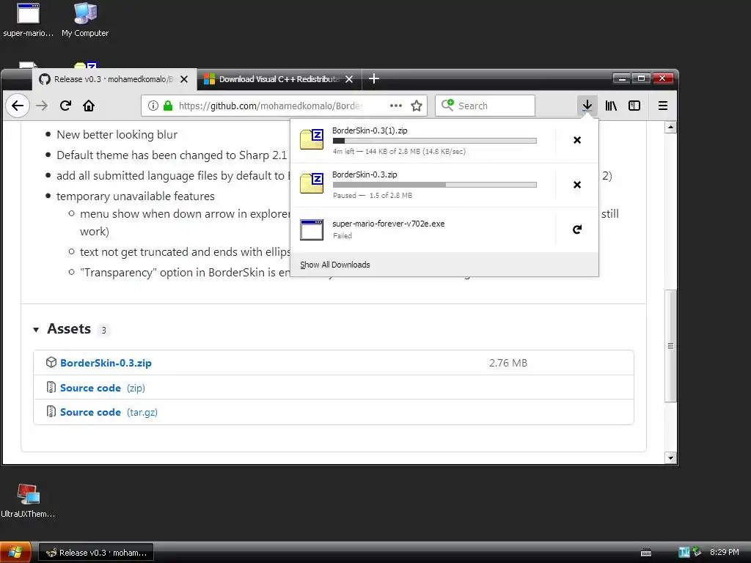Retry the failed super-mario-forever-v702e.exe download

pyautogui.click(x=577, y=229)
